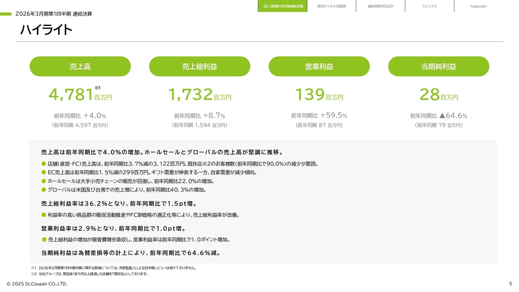Click the ハイライト slide title
The width and height of the screenshot is (519, 292).
pos(47,30)
